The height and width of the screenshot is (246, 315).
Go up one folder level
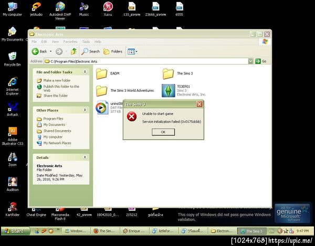tap(73, 51)
